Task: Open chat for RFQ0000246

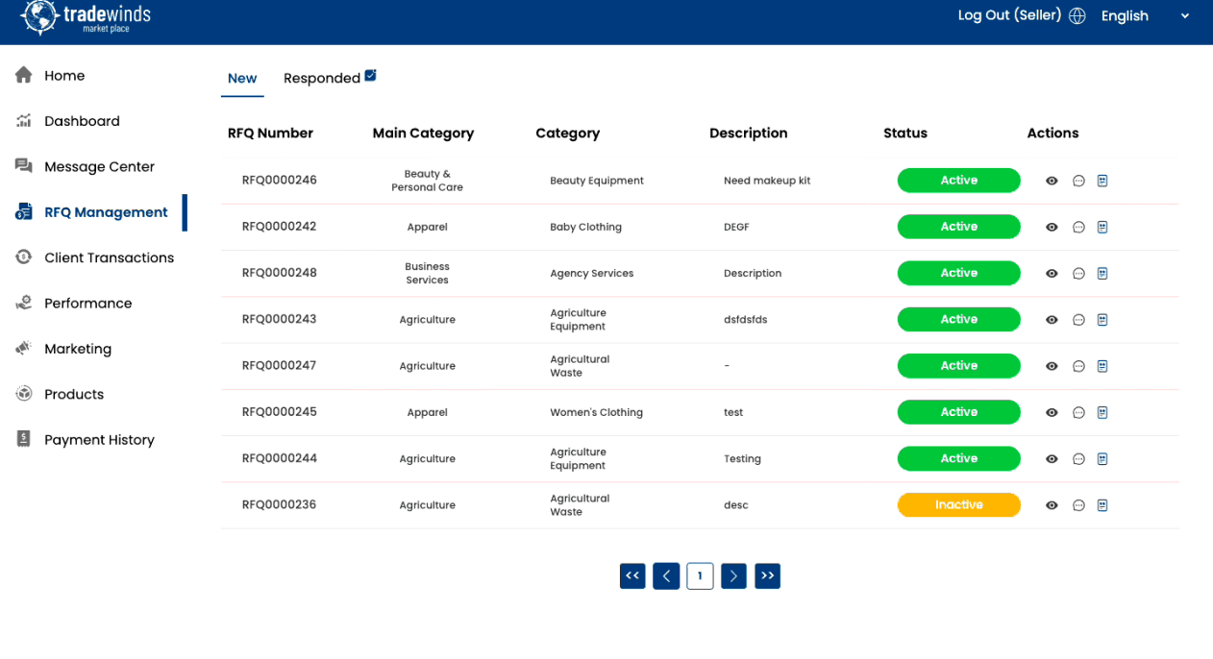Action: (x=1078, y=181)
